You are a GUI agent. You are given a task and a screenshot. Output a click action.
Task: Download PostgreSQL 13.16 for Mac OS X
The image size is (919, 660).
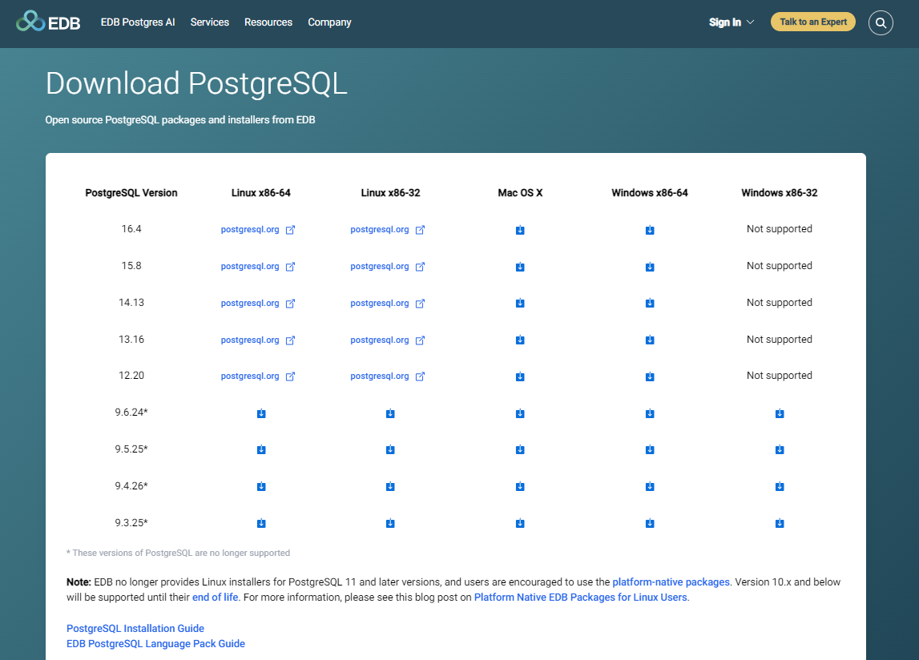pyautogui.click(x=520, y=340)
